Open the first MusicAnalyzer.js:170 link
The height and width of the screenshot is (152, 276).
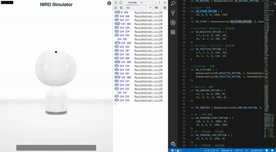tap(148, 13)
